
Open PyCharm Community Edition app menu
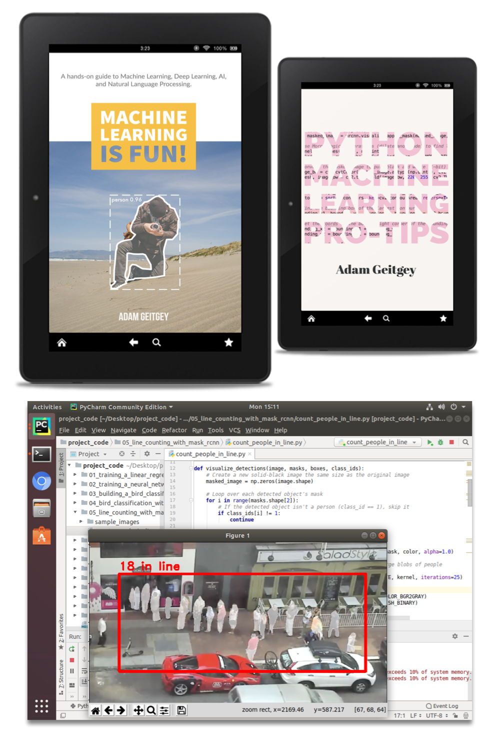122,407
